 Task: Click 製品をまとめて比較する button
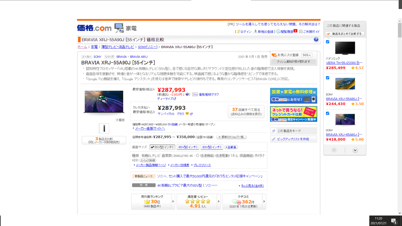(345, 34)
